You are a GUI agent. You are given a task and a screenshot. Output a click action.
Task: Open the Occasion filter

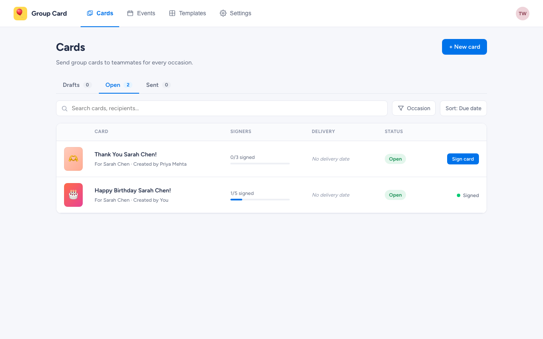(414, 108)
